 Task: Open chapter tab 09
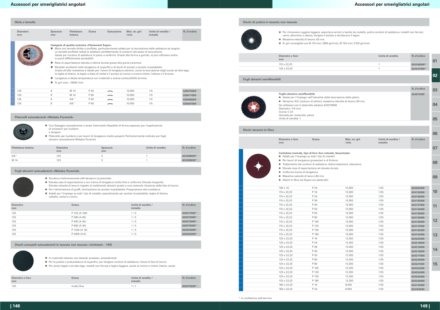[x=435, y=177]
